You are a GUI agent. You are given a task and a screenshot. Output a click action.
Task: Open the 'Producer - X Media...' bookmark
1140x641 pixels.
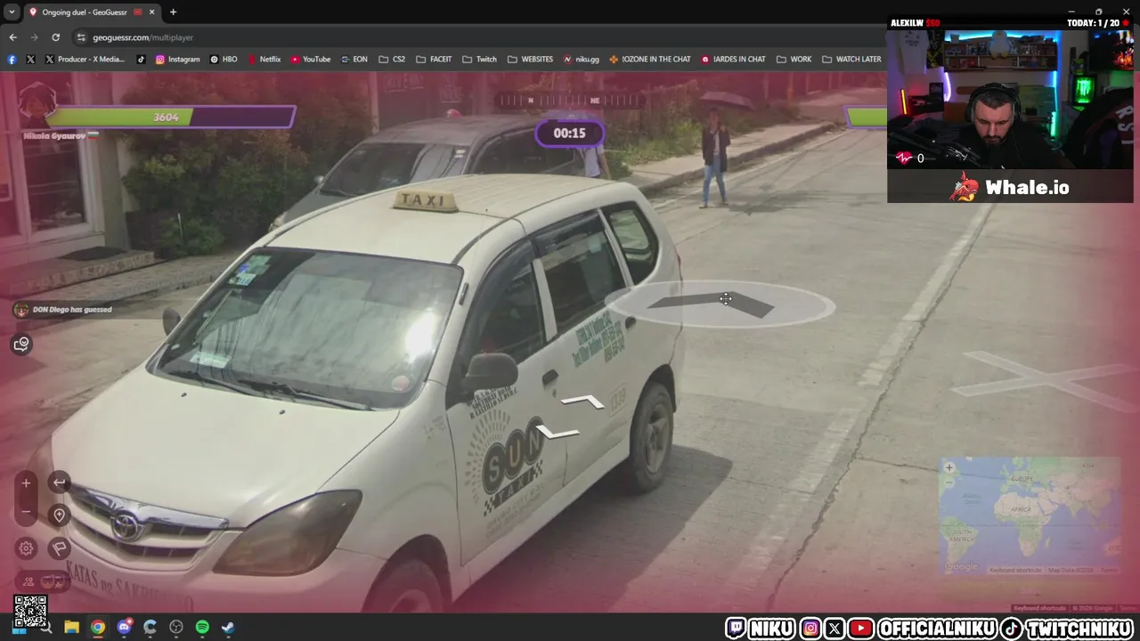85,60
